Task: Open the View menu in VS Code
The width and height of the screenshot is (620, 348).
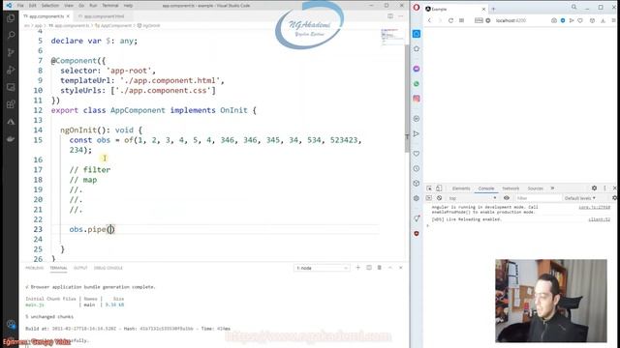Action: [69, 6]
